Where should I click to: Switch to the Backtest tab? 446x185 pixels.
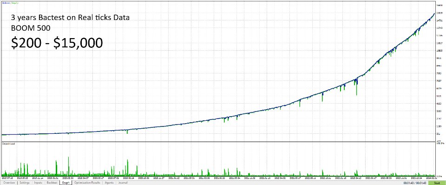[x=52, y=183]
